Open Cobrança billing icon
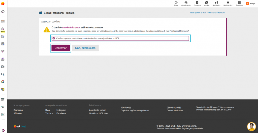 tap(197, 4)
